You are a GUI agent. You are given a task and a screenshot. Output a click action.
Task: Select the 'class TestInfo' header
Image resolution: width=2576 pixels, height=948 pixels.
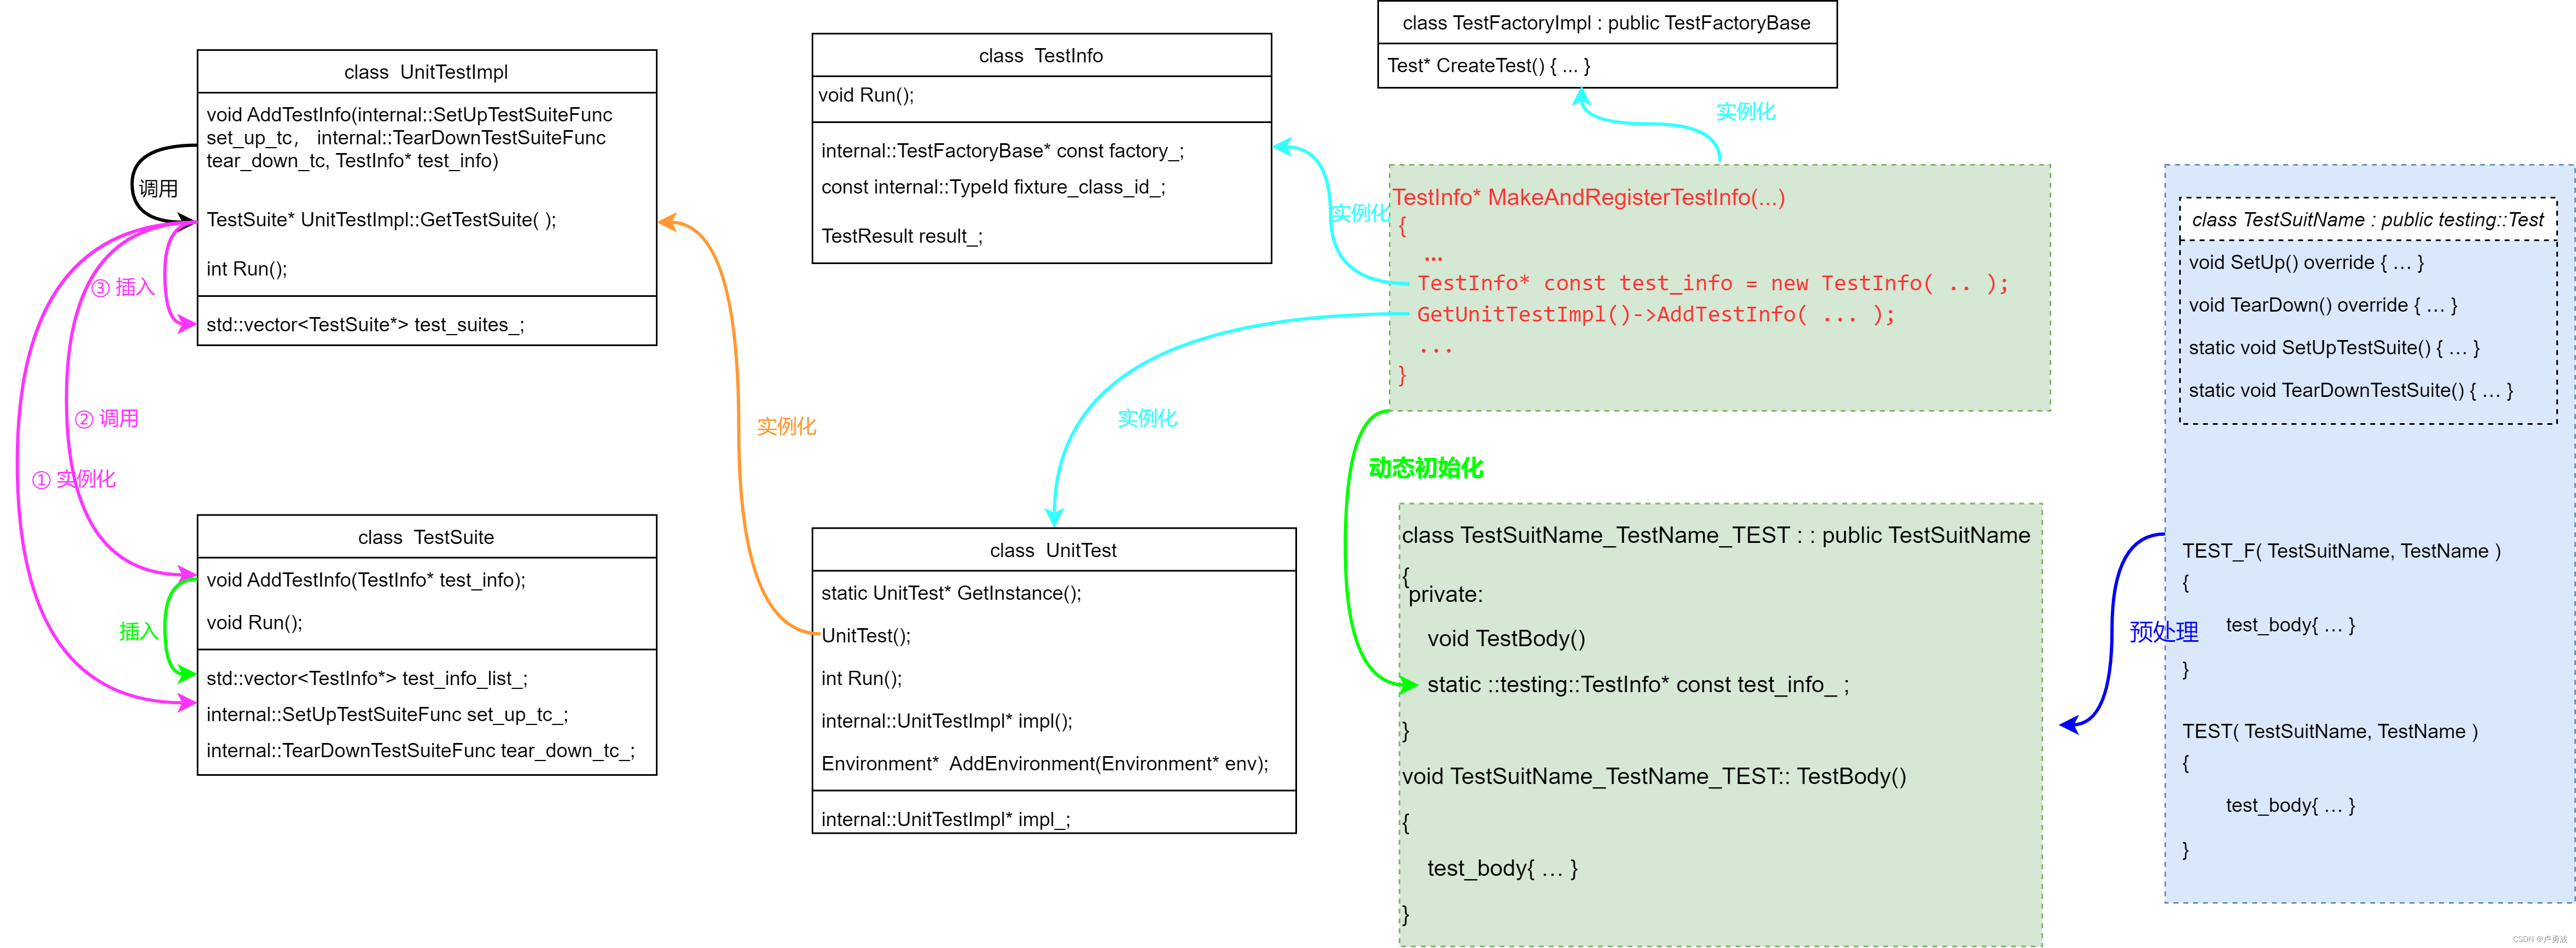(x=1041, y=56)
